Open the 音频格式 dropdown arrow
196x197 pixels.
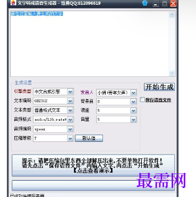coord(70,120)
